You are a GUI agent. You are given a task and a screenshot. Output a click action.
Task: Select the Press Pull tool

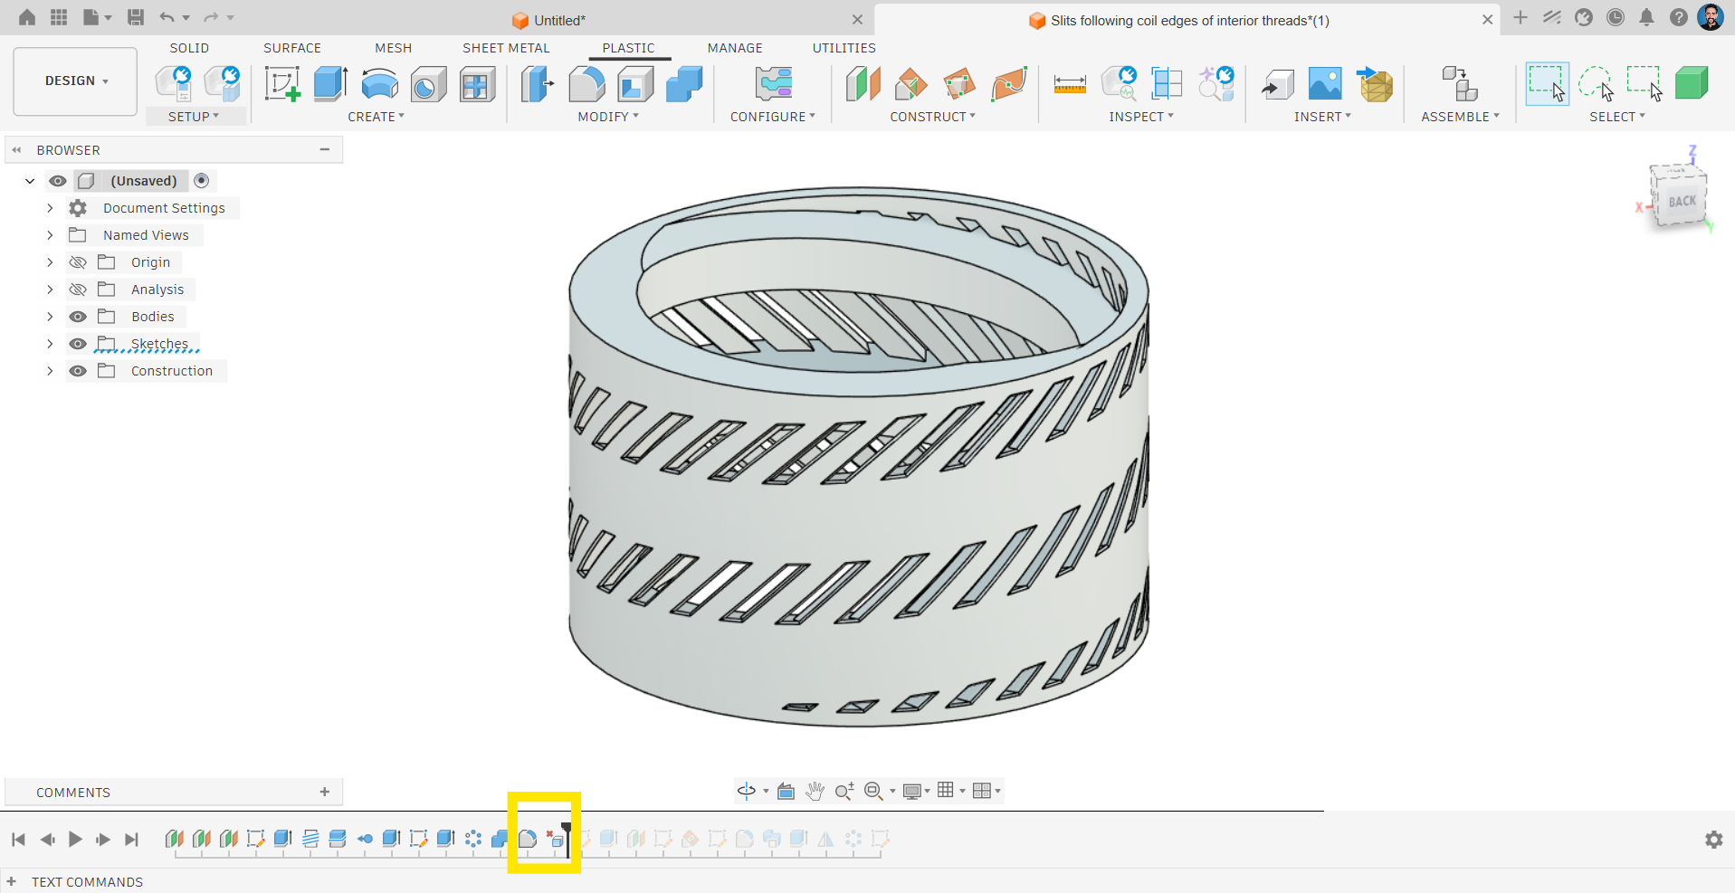click(x=538, y=84)
